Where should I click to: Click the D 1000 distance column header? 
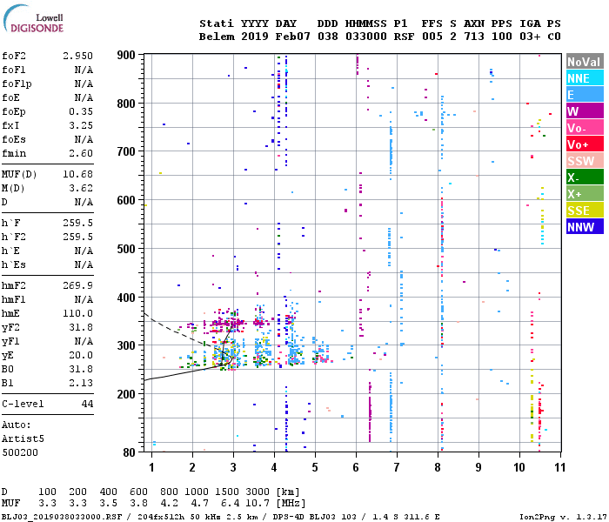pos(196,492)
